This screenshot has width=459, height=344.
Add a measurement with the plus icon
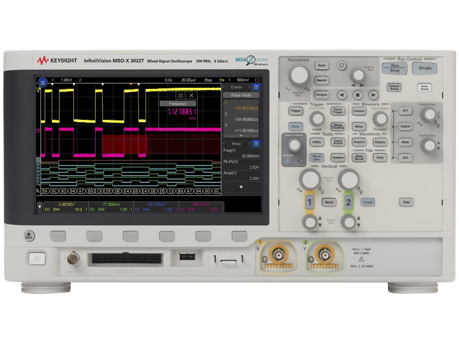click(x=241, y=187)
